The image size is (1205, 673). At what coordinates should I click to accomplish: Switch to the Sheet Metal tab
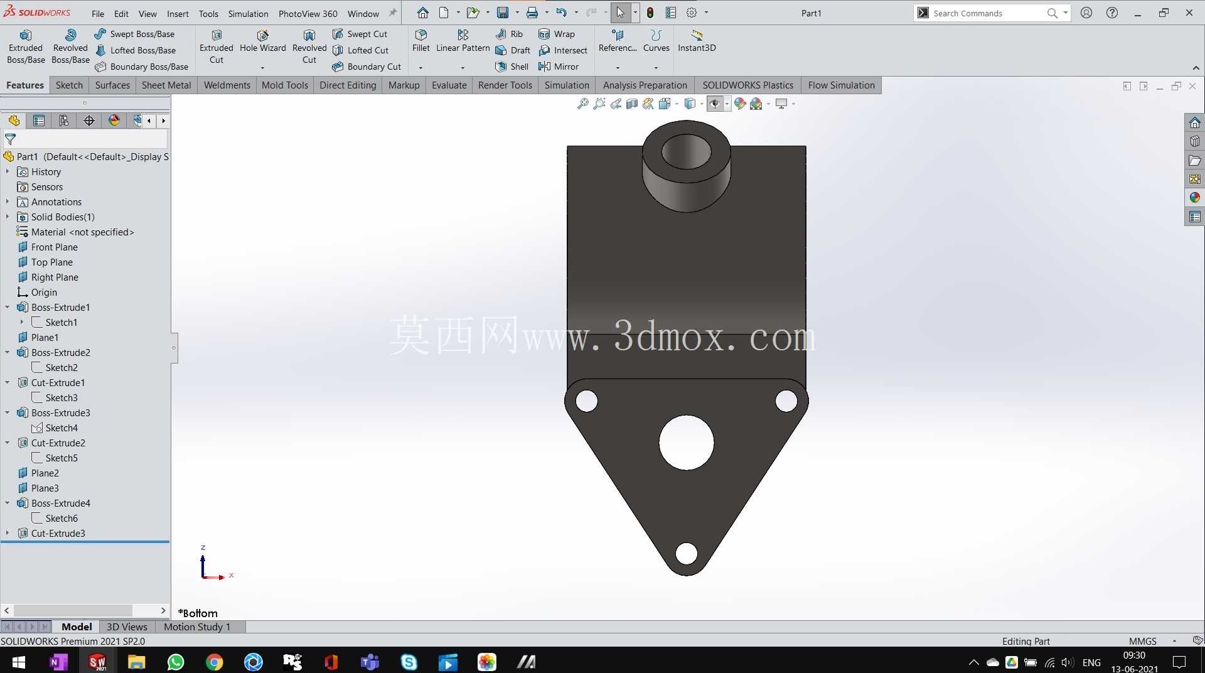[x=166, y=85]
